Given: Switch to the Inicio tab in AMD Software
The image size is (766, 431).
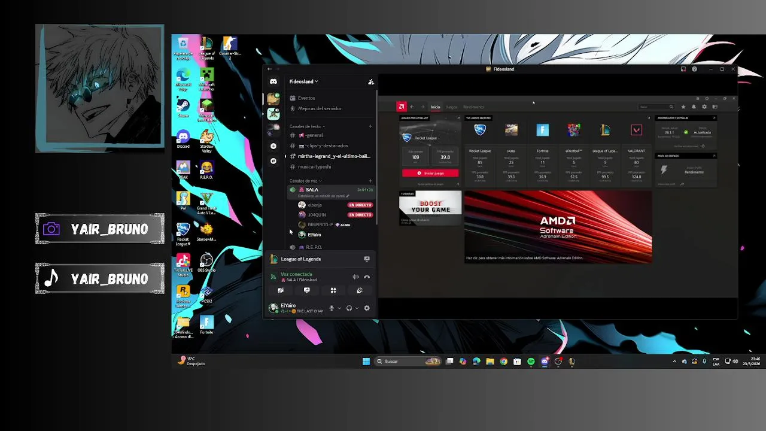Looking at the screenshot, I should click(x=435, y=107).
